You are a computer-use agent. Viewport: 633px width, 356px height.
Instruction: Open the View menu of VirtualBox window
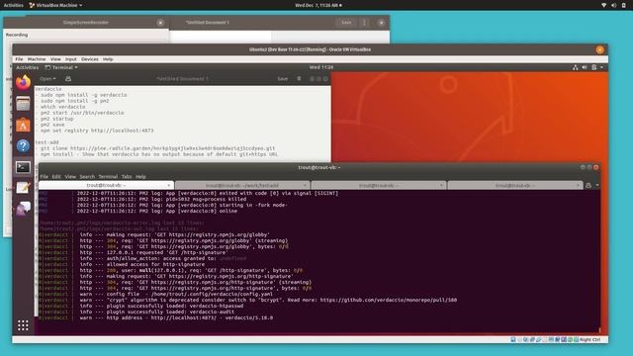[x=55, y=59]
